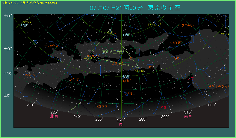This screenshot has width=236, height=138.
Task: Select the 南東 direction label
Action: [188, 116]
